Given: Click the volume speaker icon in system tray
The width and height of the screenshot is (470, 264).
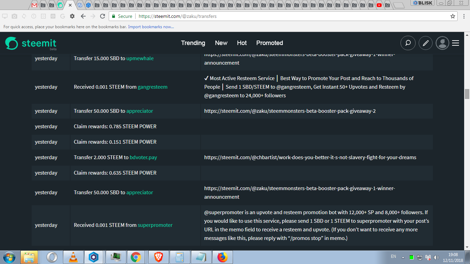Looking at the screenshot, I should pyautogui.click(x=436, y=257).
